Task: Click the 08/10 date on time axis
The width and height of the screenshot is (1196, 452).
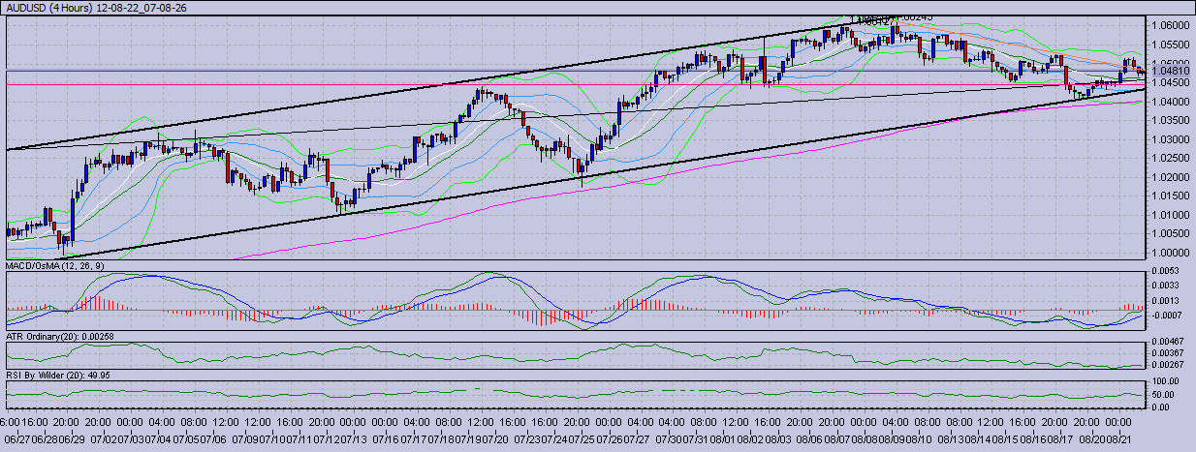Action: click(921, 438)
